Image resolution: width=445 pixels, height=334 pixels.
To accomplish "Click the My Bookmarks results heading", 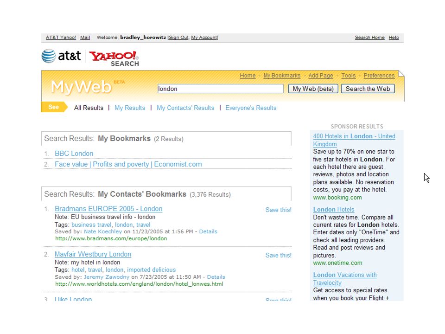I will click(124, 139).
